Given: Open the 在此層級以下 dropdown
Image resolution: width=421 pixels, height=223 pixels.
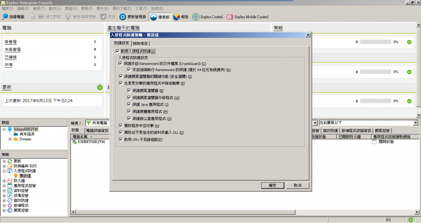Looking at the screenshot, I should [x=416, y=123].
